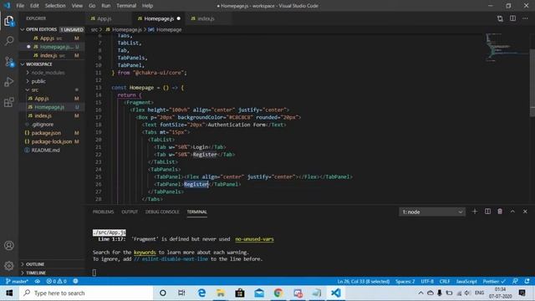Click the no-unused-vars link in terminal
The width and height of the screenshot is (535, 301).
pos(254,239)
